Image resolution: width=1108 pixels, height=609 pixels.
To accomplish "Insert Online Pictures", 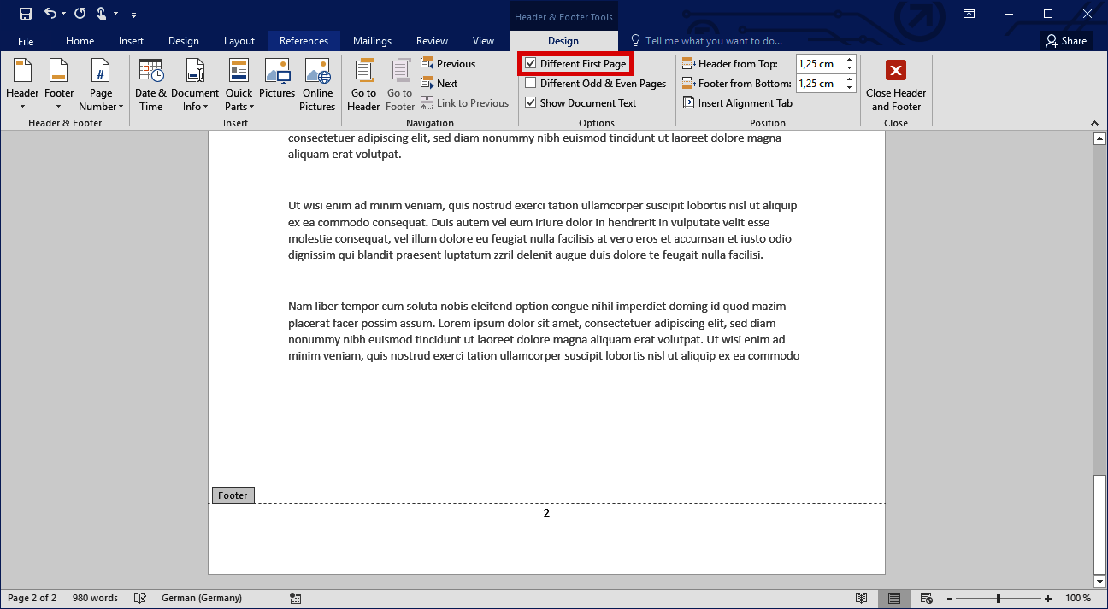I will pyautogui.click(x=317, y=84).
